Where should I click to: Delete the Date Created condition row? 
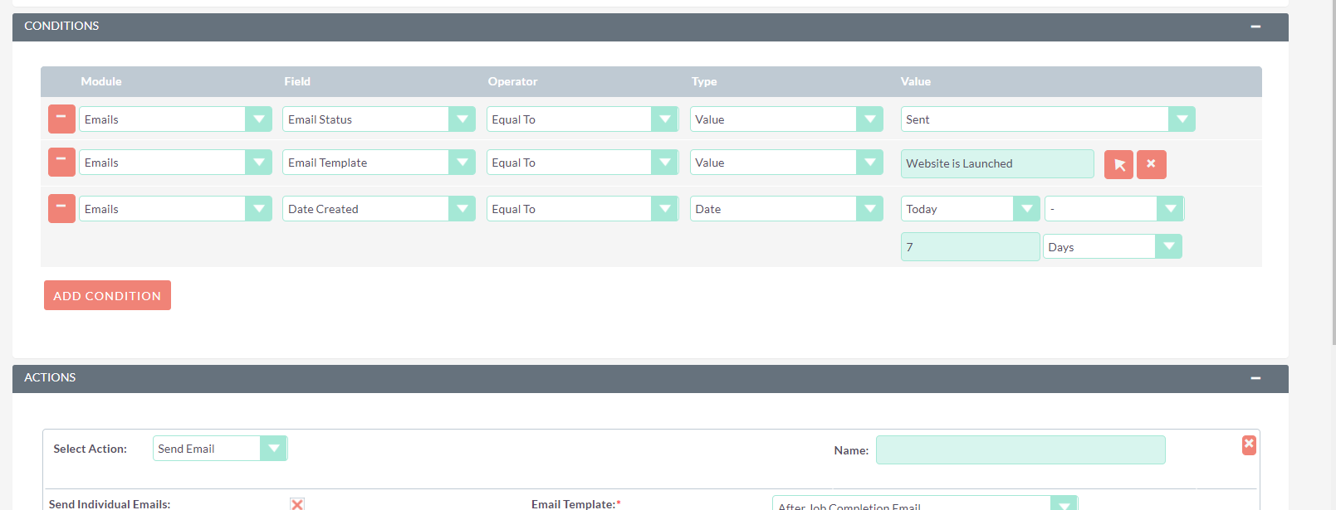point(61,208)
